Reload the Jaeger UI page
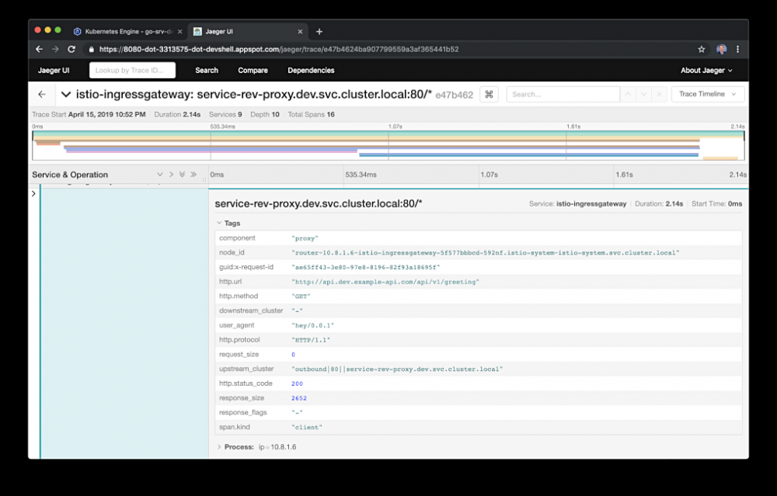 [x=71, y=49]
